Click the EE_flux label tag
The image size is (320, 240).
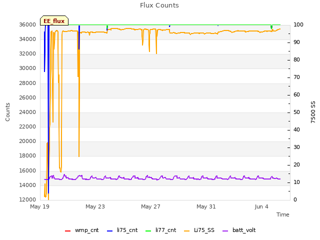pos(54,20)
